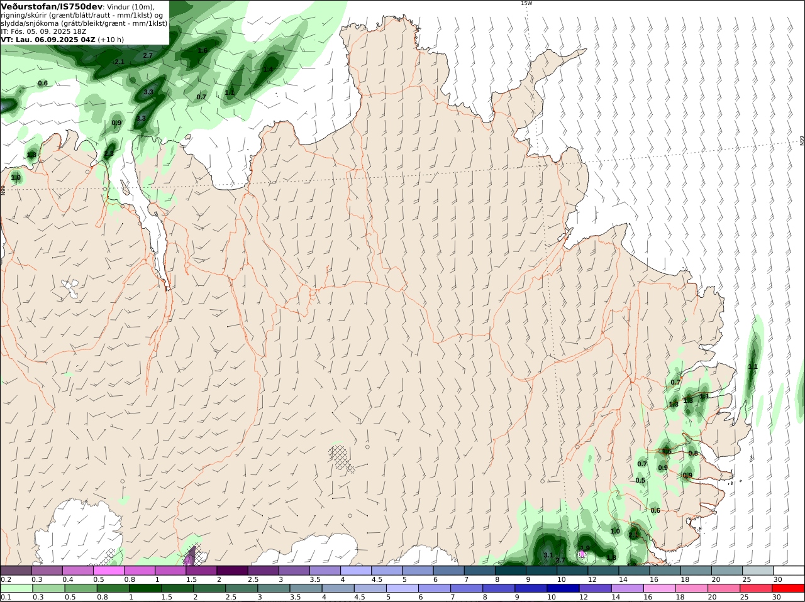Click the 1.4 precipitation value on the map
This screenshot has height=602, width=805.
(269, 69)
